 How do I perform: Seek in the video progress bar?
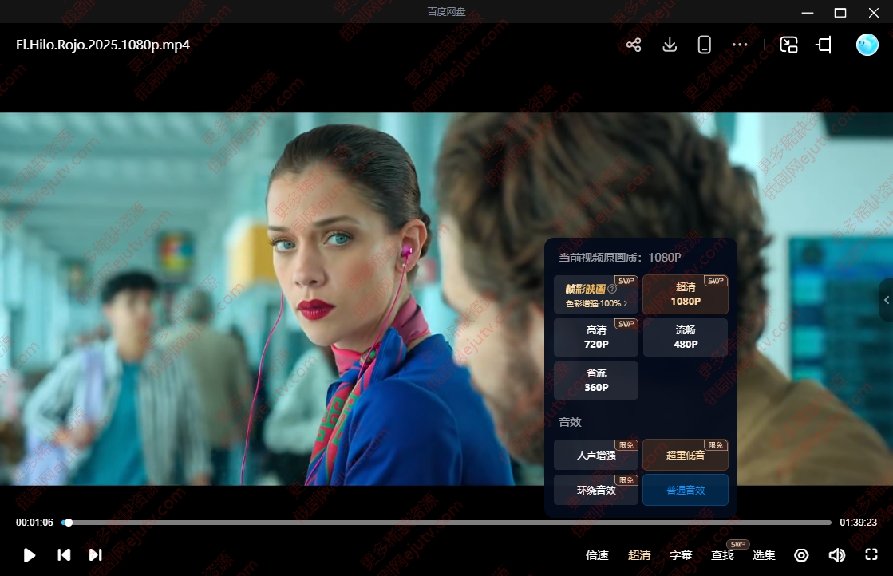[447, 523]
